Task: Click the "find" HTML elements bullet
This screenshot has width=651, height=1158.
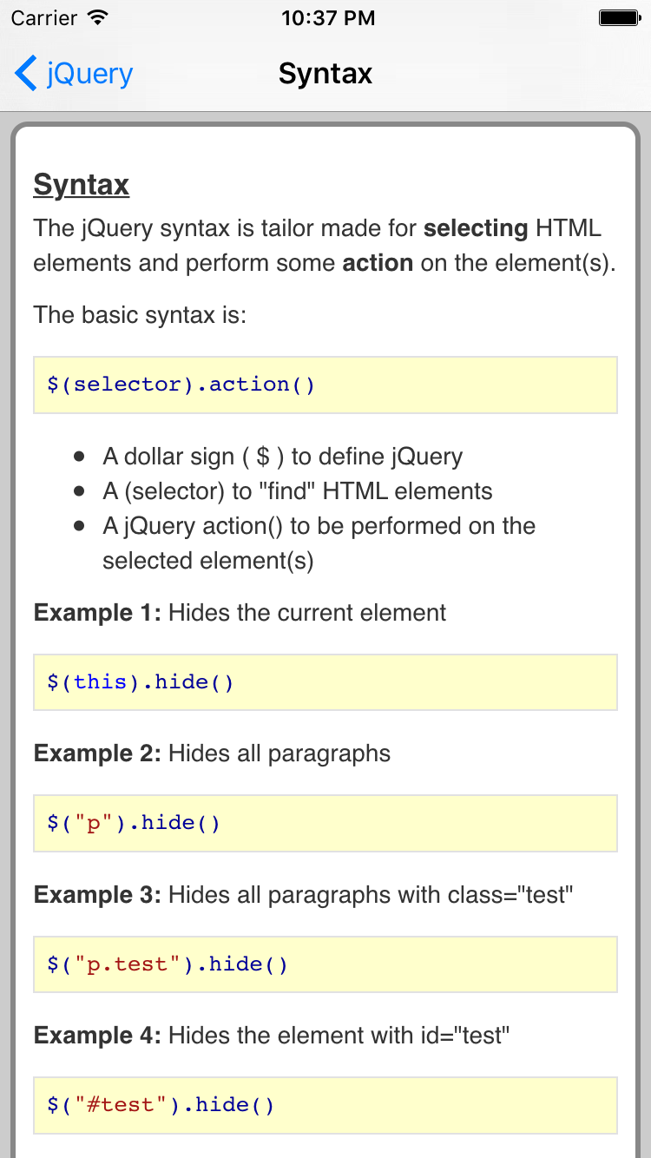Action: coord(297,491)
